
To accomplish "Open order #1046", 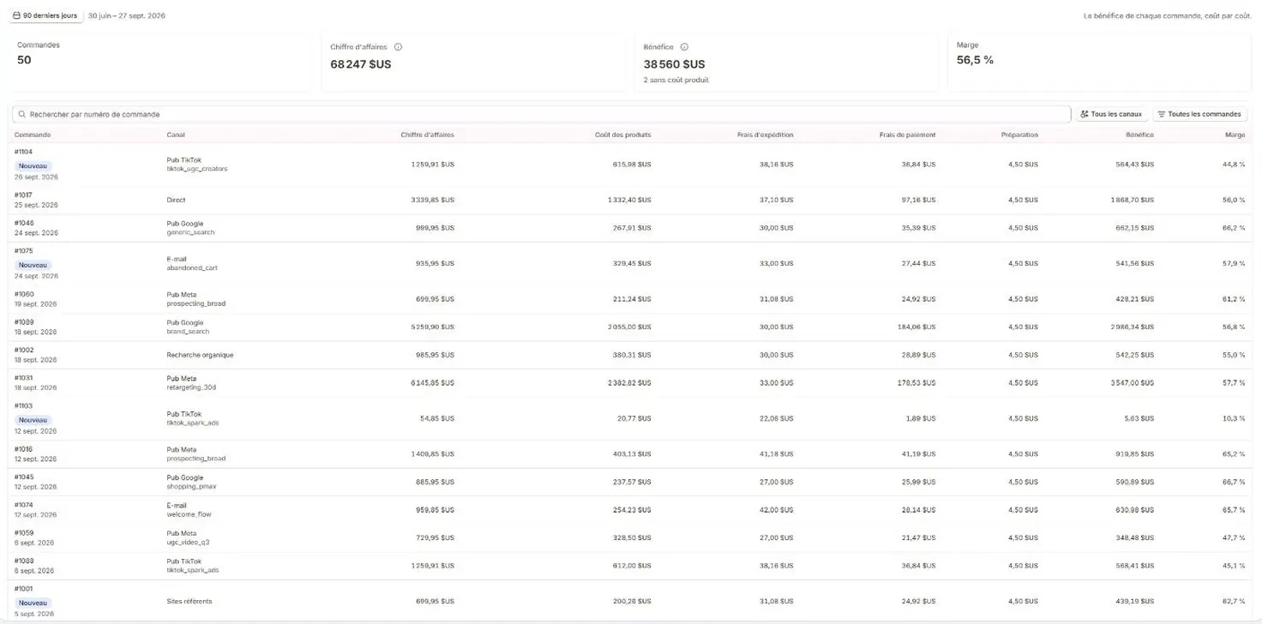I will click(24, 223).
